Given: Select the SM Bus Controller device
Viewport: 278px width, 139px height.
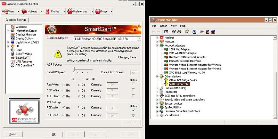Looking at the screenshot, I should 179,84.
